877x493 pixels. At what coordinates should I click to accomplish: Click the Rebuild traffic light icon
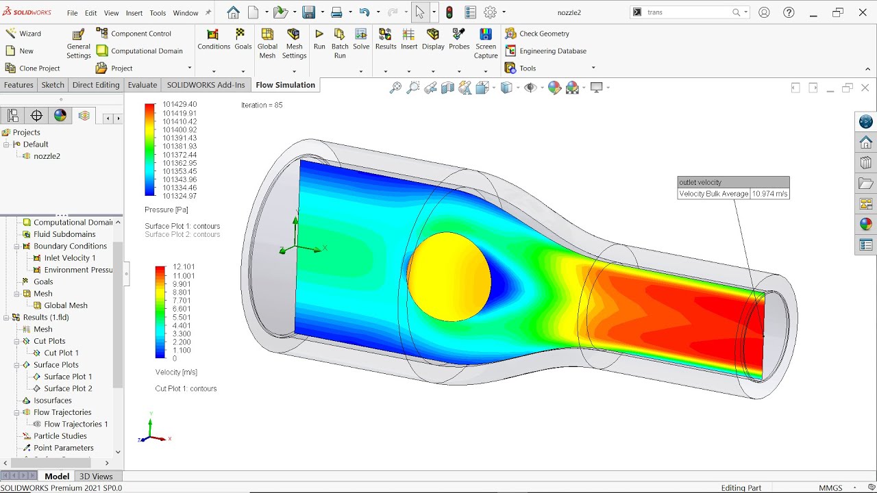click(449, 12)
